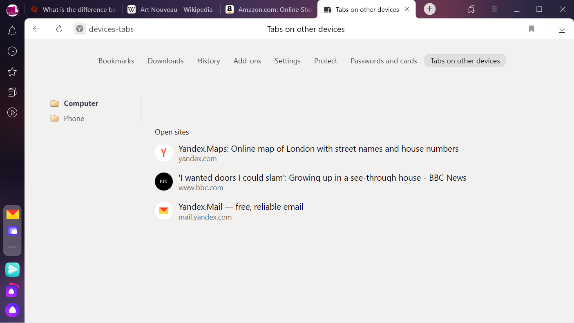Open the collections icon in sidebar
This screenshot has height=323, width=574.
12,92
